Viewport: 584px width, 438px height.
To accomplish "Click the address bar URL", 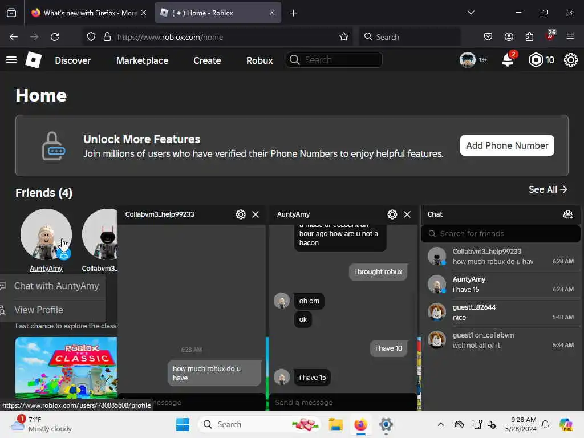I will point(170,37).
